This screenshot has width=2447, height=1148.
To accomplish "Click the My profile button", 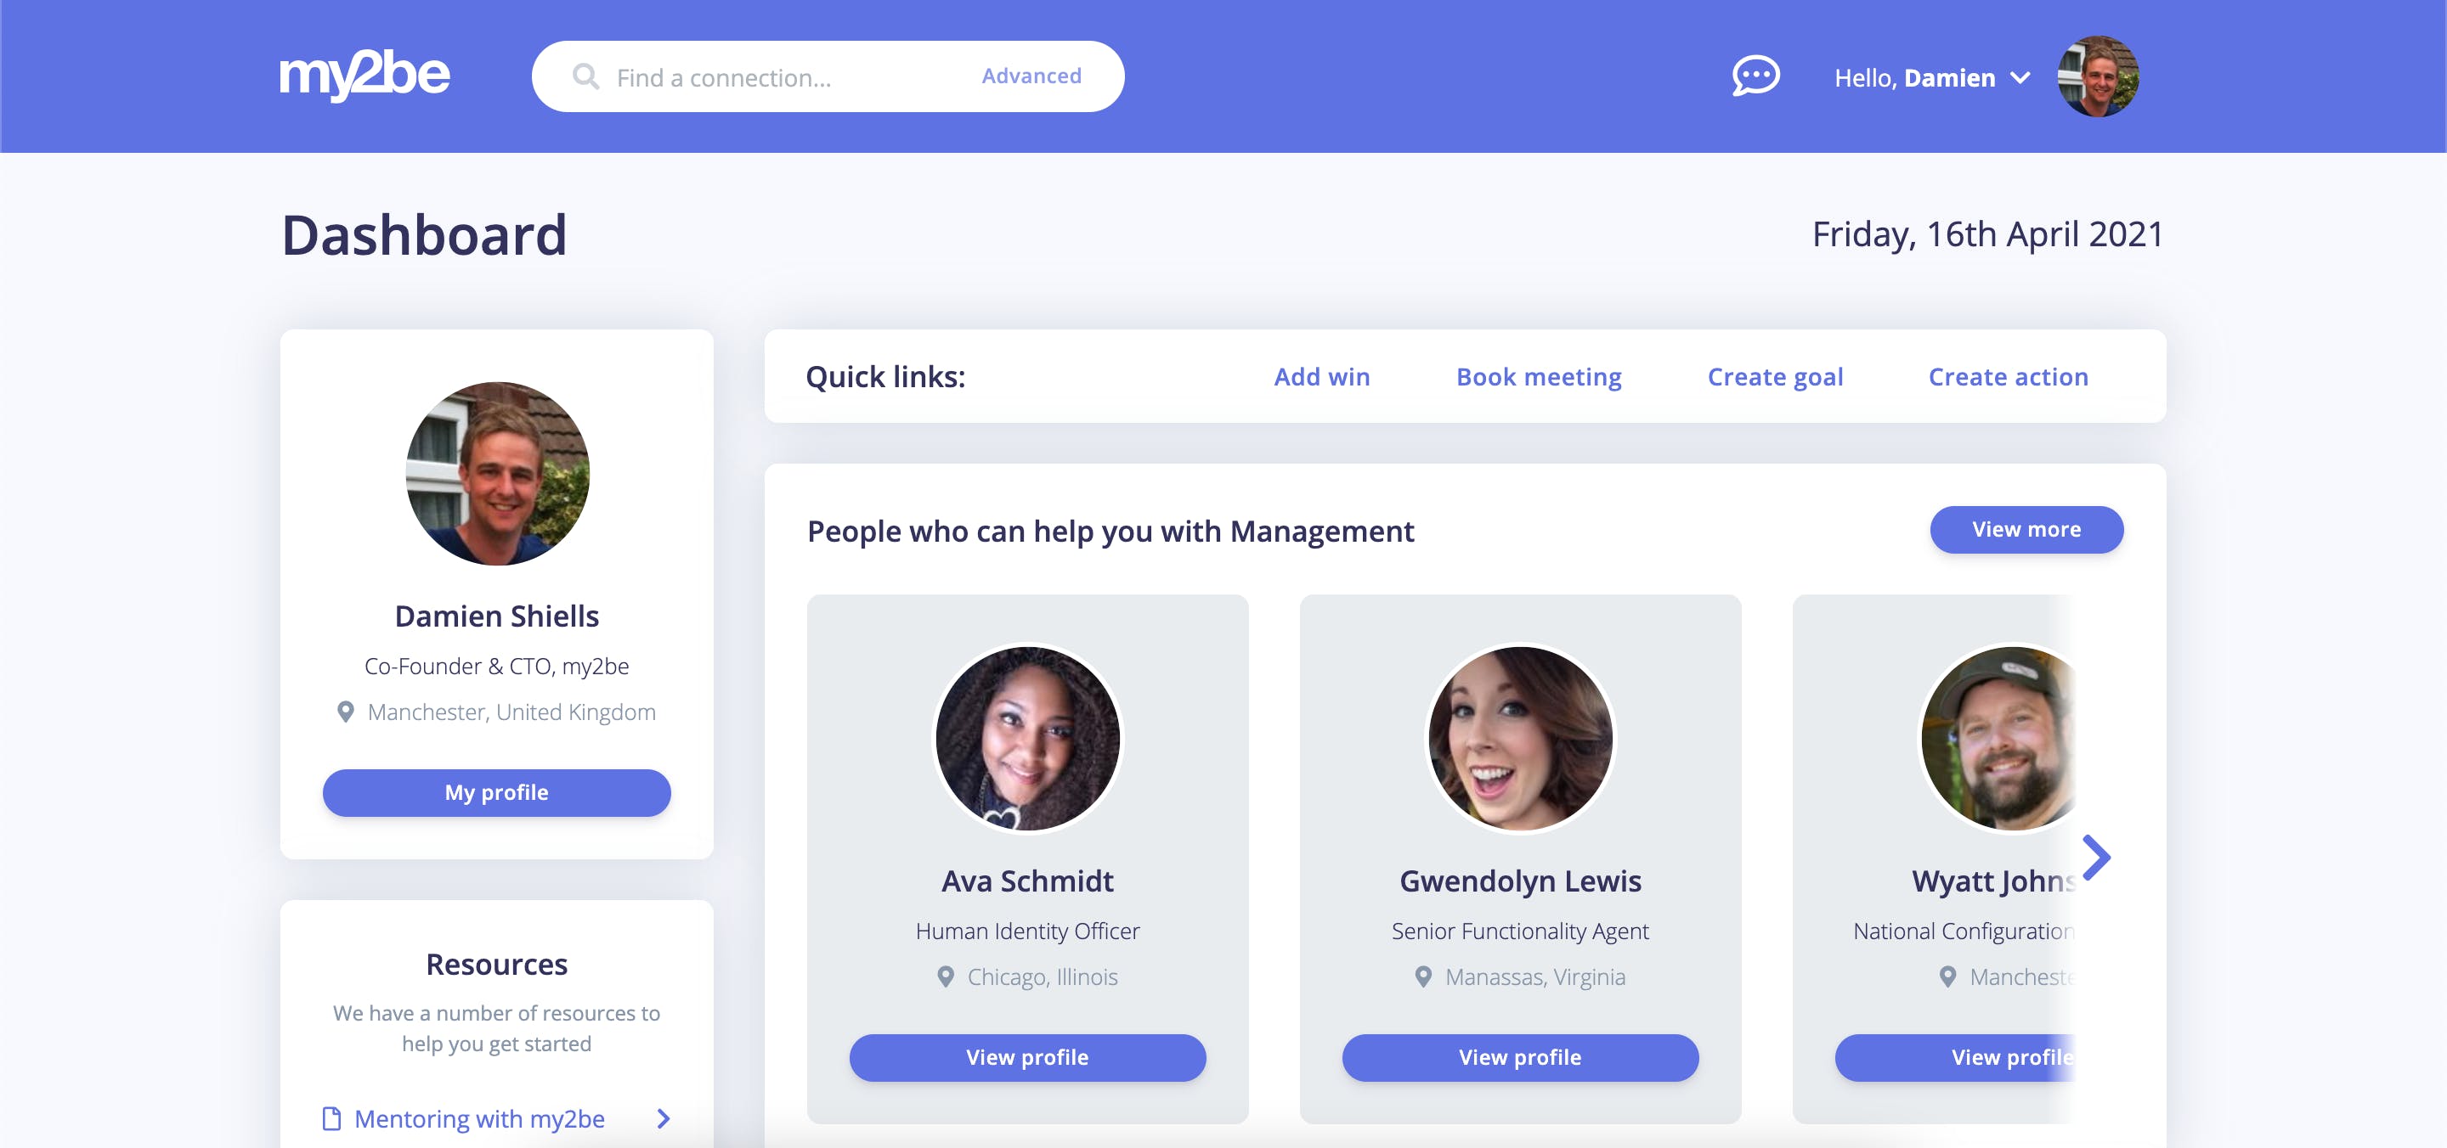I will click(497, 793).
